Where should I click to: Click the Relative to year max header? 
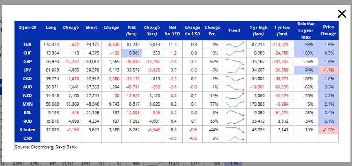[306, 31]
